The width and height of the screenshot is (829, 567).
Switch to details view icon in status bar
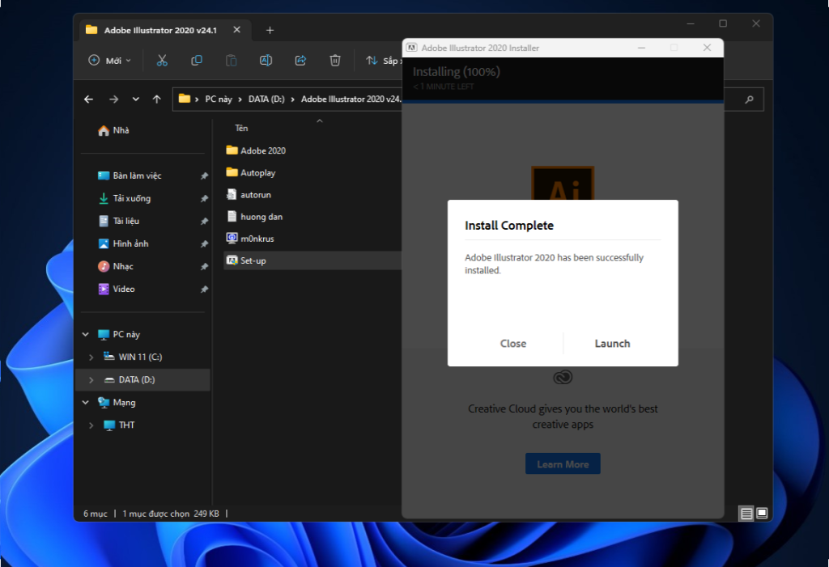click(x=746, y=513)
